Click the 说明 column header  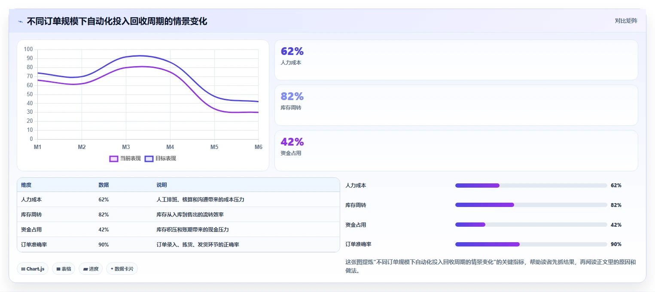click(x=161, y=185)
